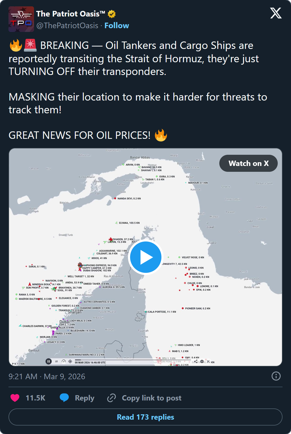Toggle fullscreen exit with the X on the video
Screen dimensions: 291x434
point(208,361)
